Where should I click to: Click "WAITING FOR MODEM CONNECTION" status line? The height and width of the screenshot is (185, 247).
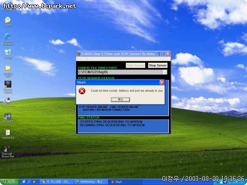106,110
